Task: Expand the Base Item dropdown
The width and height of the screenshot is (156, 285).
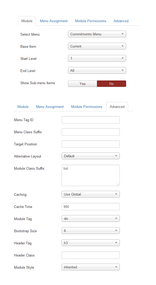Action: pyautogui.click(x=97, y=46)
